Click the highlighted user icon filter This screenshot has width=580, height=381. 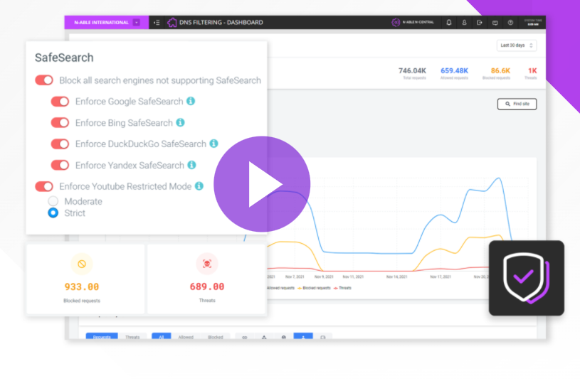303,336
